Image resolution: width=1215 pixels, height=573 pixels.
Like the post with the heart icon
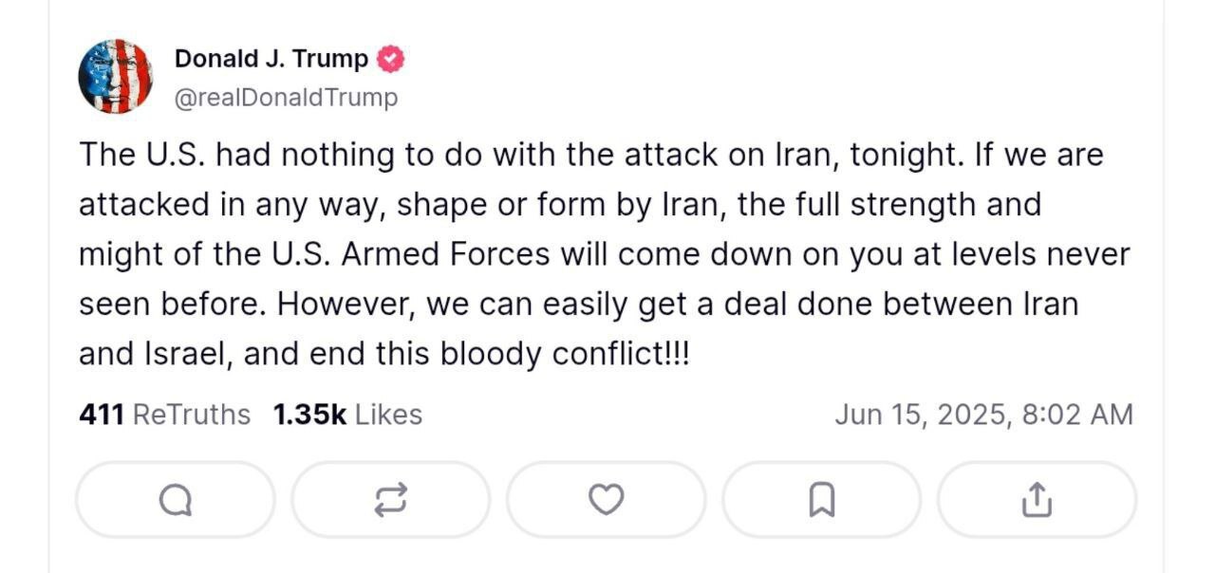(606, 500)
